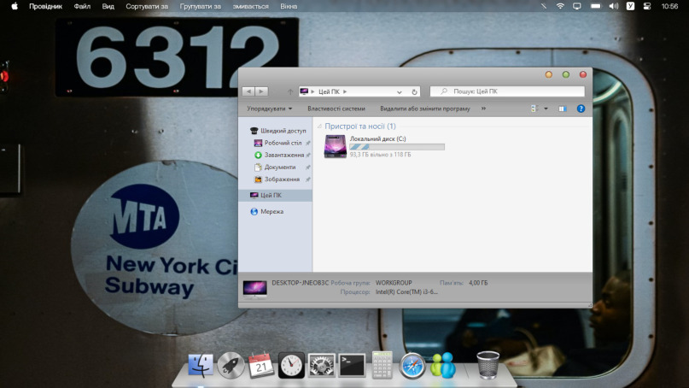The width and height of the screenshot is (689, 388).
Task: Click the Intel(R) Core(TM) processor value
Action: tap(406, 291)
